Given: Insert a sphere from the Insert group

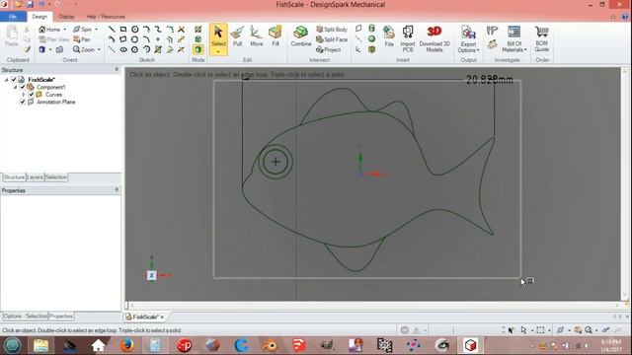Looking at the screenshot, I should (371, 39).
